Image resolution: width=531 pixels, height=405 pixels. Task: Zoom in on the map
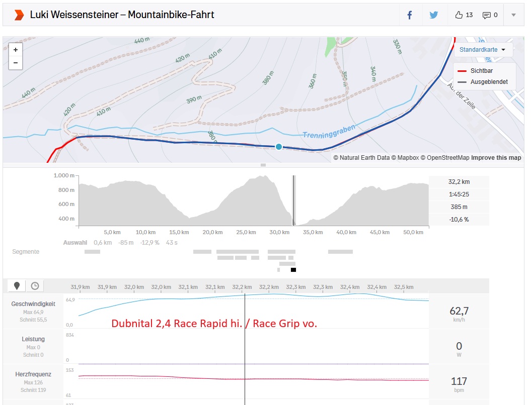(x=16, y=50)
